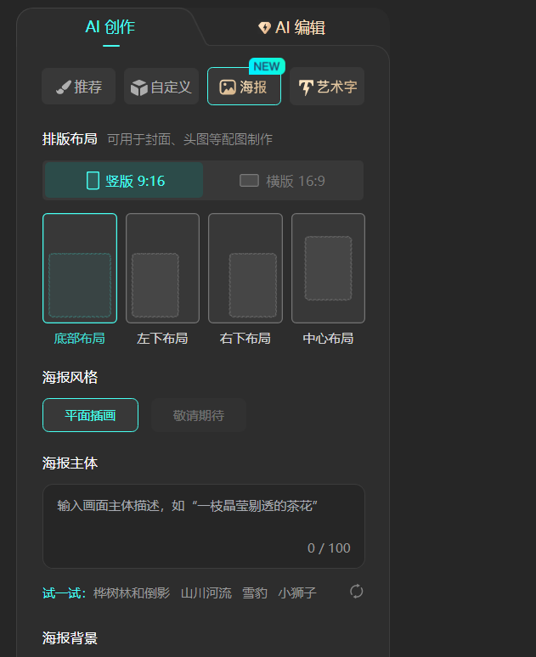Click the 桦树林和倒影 suggestion
Screen dimensions: 536x657
tap(132, 592)
